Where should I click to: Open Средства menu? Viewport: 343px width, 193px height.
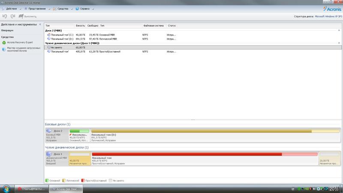click(x=63, y=9)
